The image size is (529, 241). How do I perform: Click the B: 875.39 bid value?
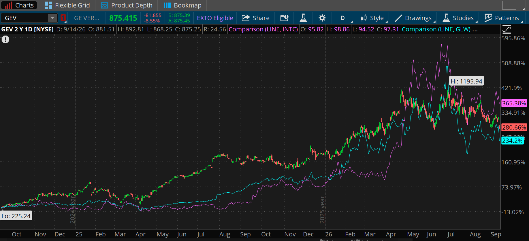click(x=179, y=15)
